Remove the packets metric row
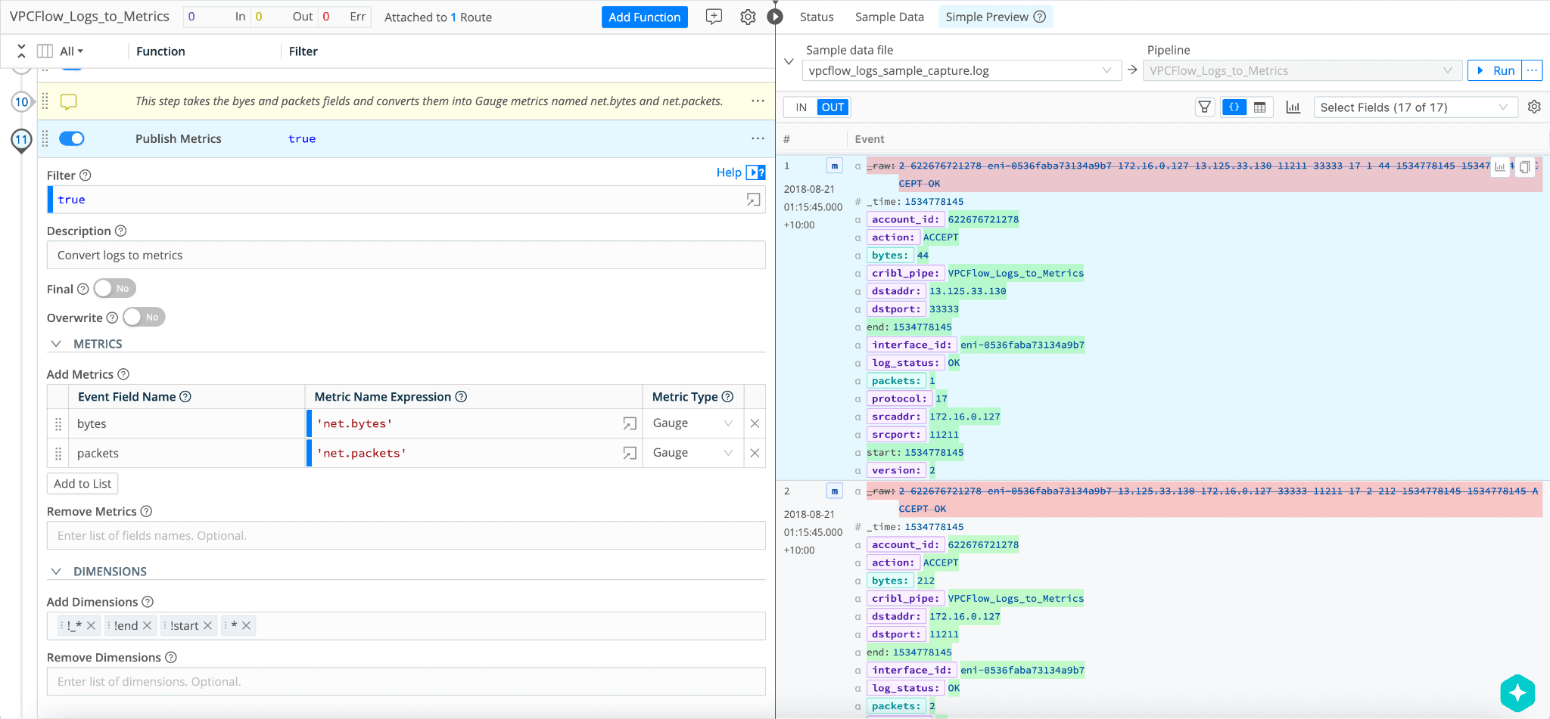1550x719 pixels. tap(755, 453)
